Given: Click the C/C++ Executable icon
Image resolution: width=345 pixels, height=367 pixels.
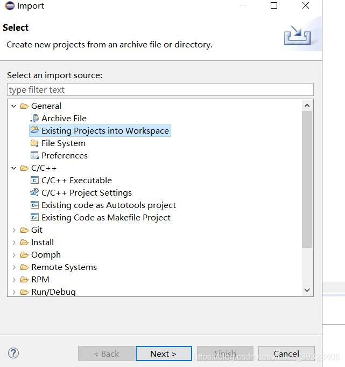Looking at the screenshot, I should coord(34,180).
